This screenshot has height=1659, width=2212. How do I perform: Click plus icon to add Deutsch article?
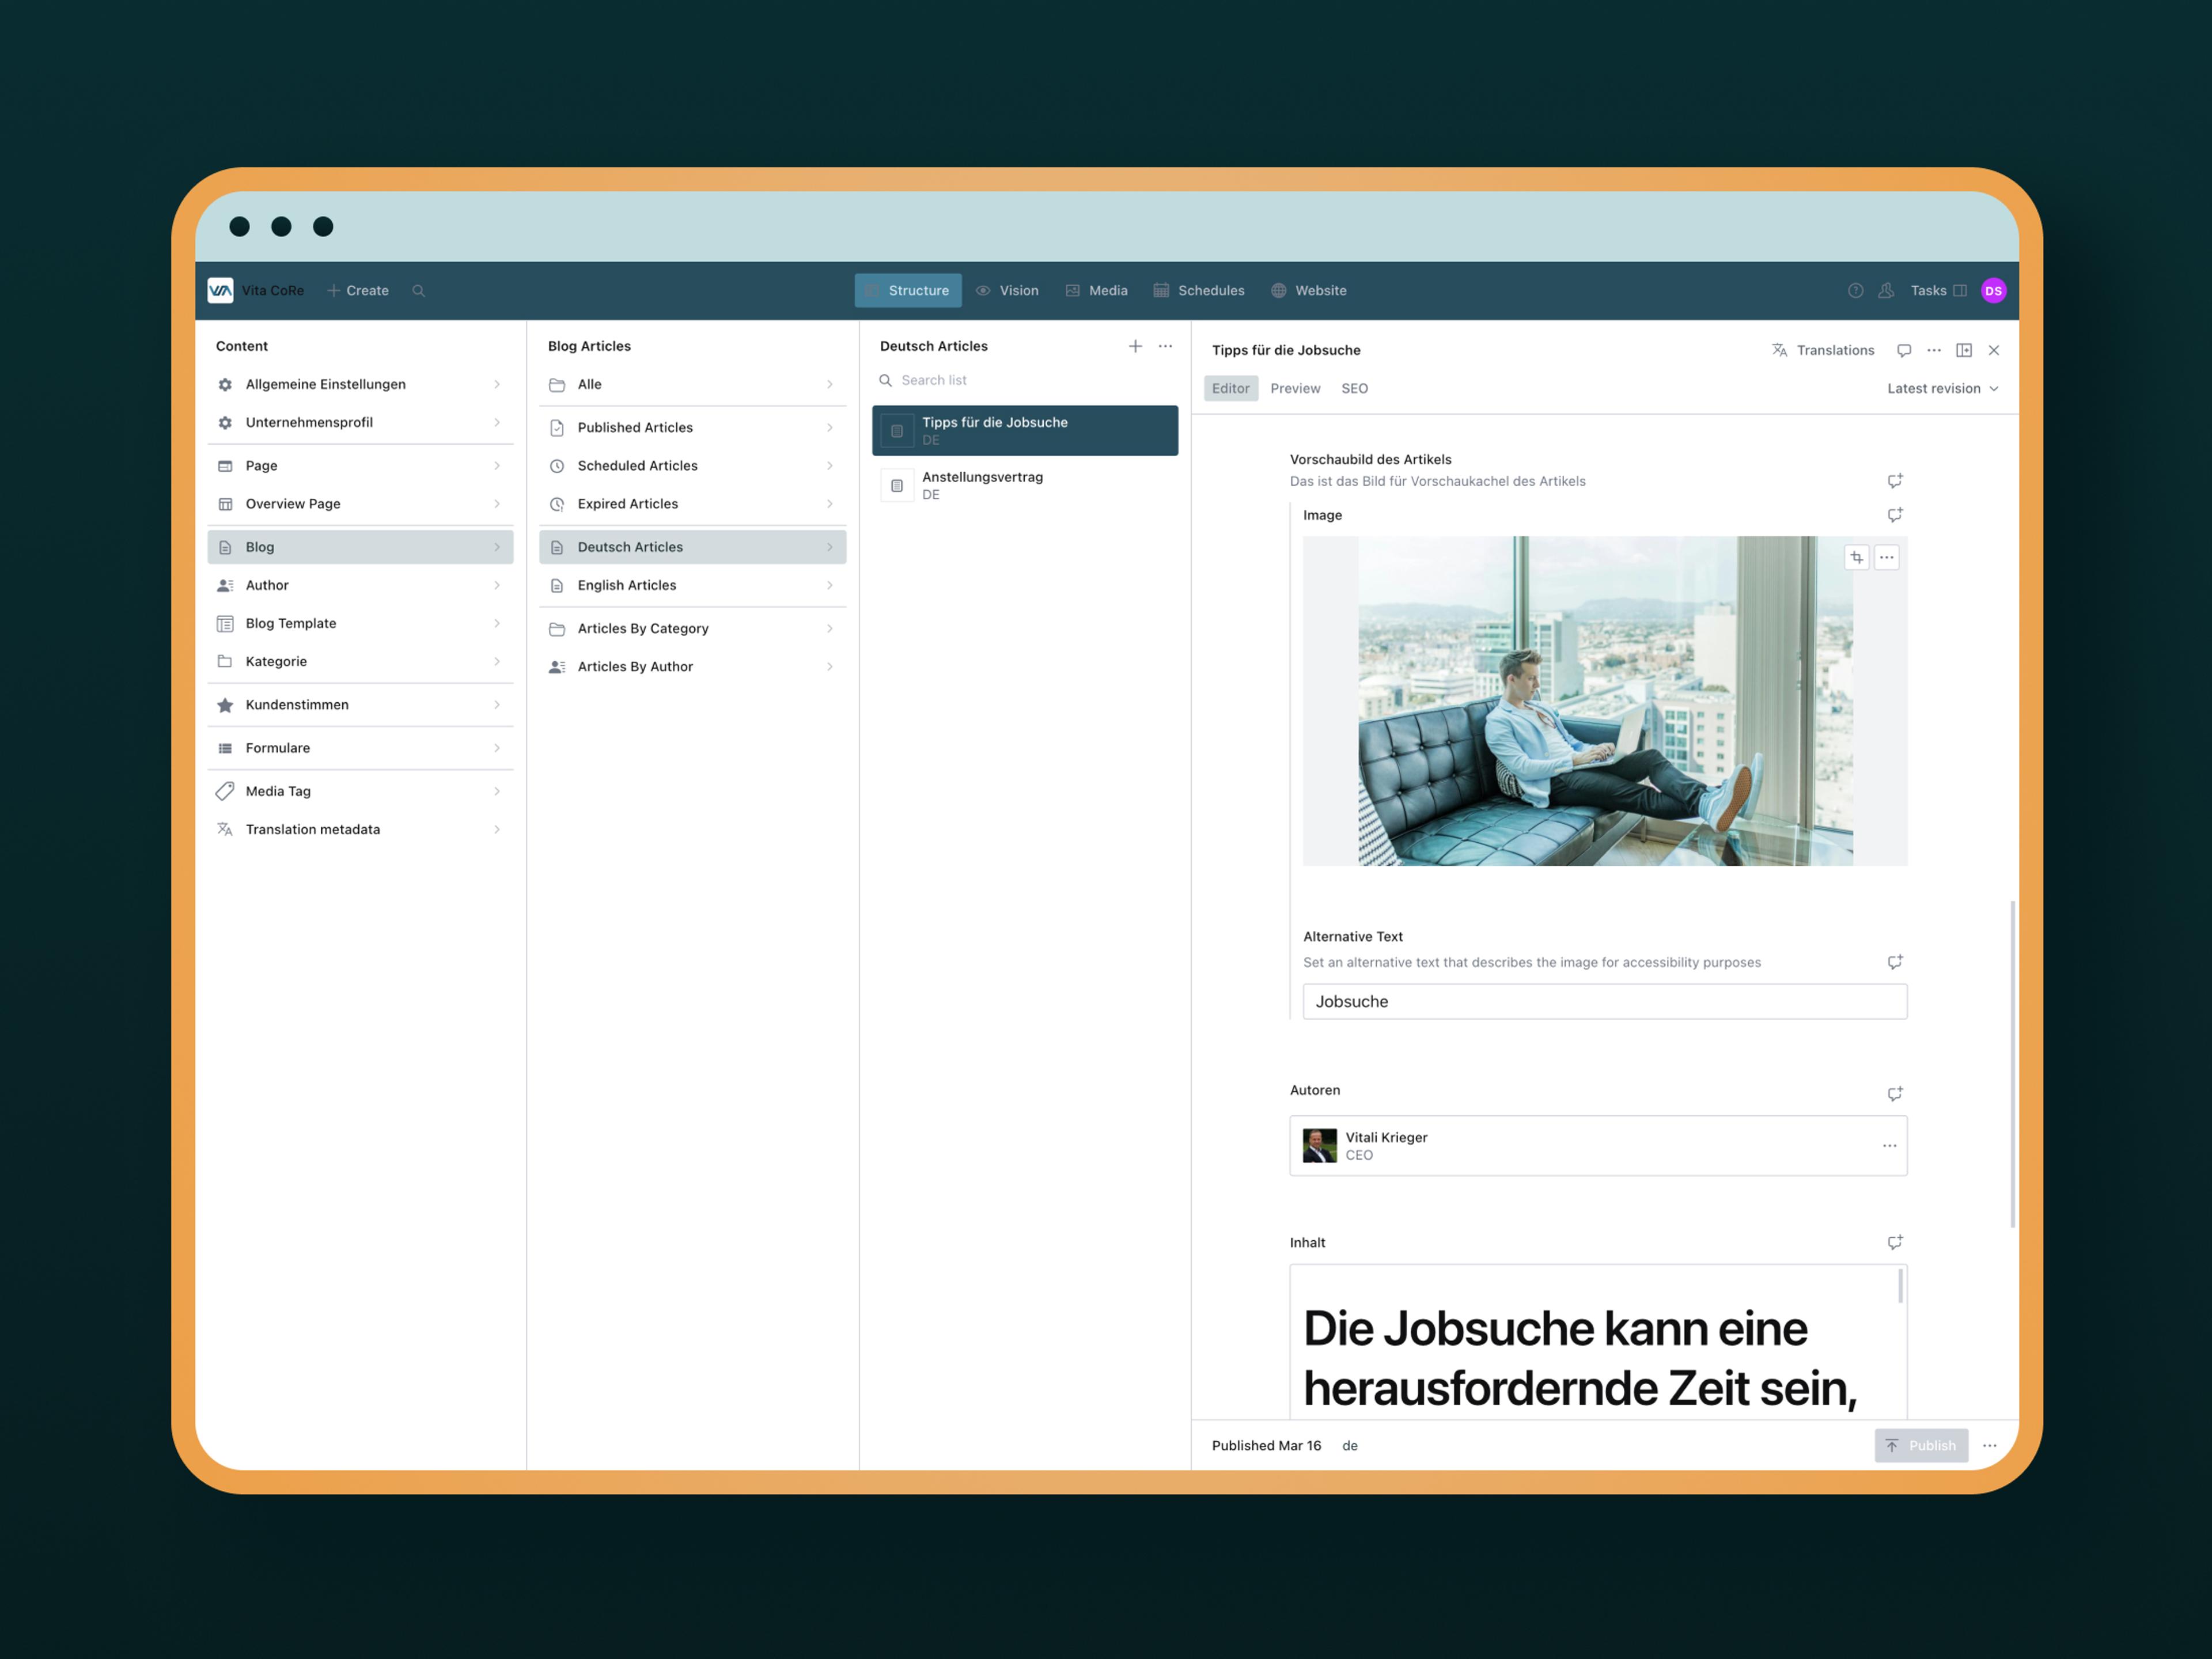coord(1135,346)
